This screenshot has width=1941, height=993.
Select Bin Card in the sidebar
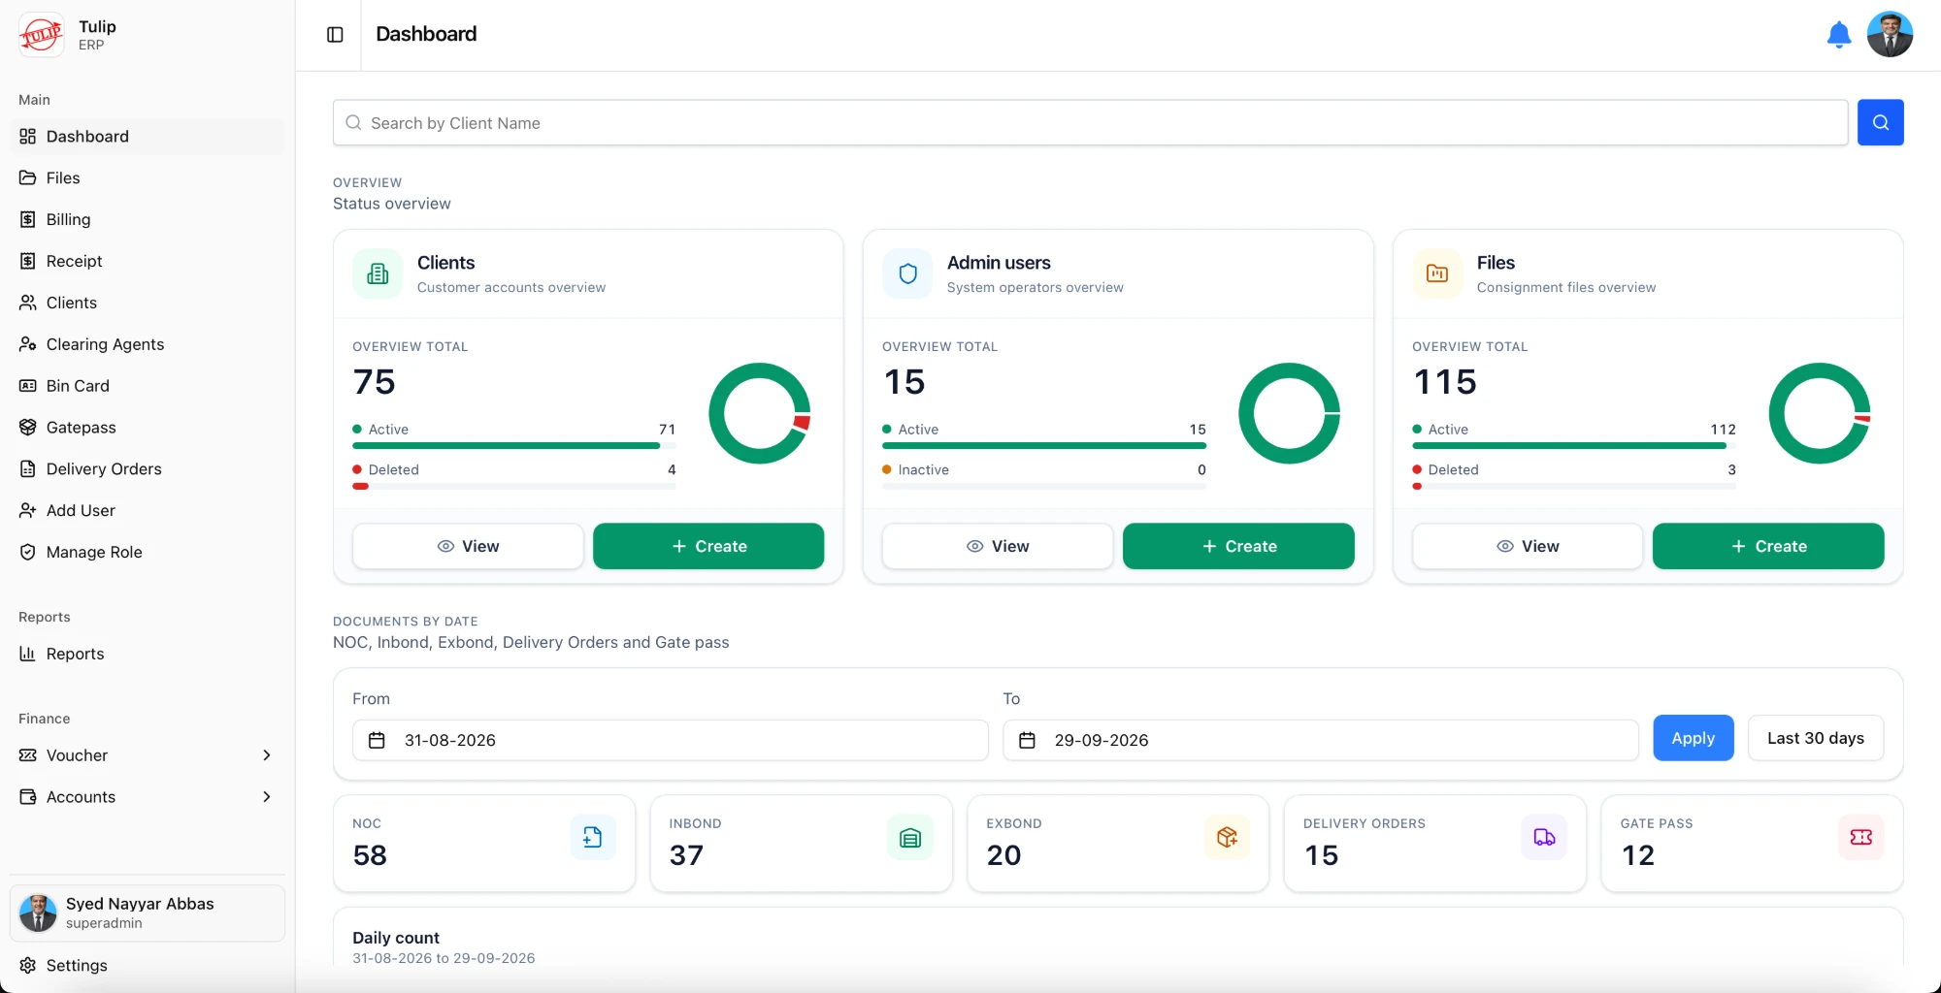148,386
